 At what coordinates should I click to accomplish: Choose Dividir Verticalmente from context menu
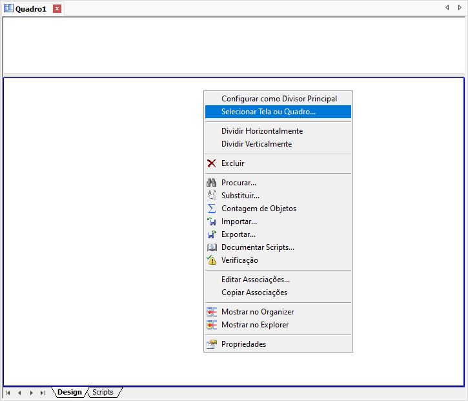click(x=256, y=144)
